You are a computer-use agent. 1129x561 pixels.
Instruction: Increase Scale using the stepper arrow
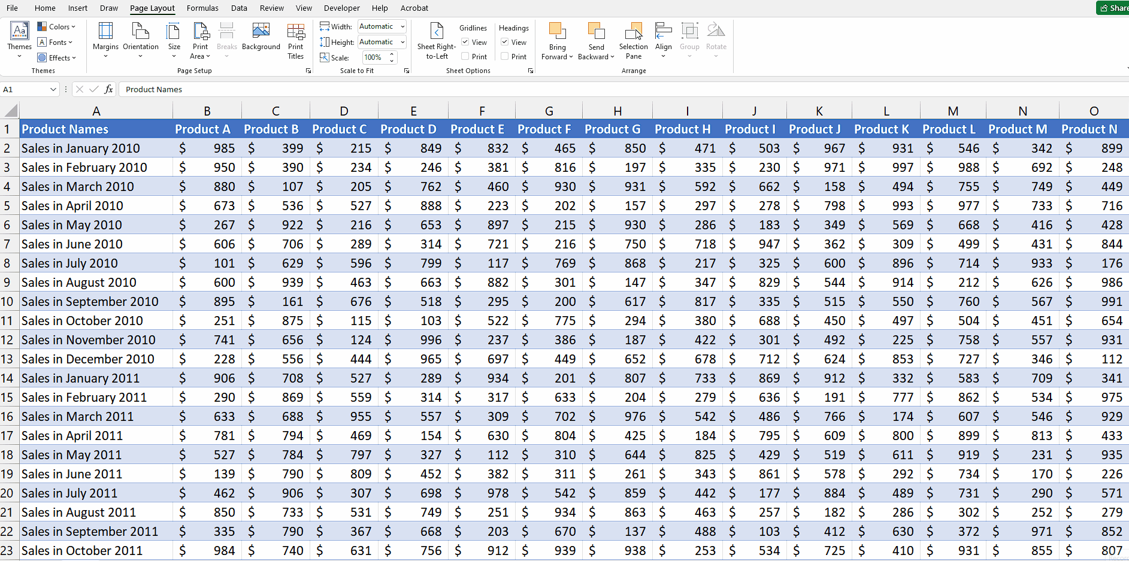(392, 54)
